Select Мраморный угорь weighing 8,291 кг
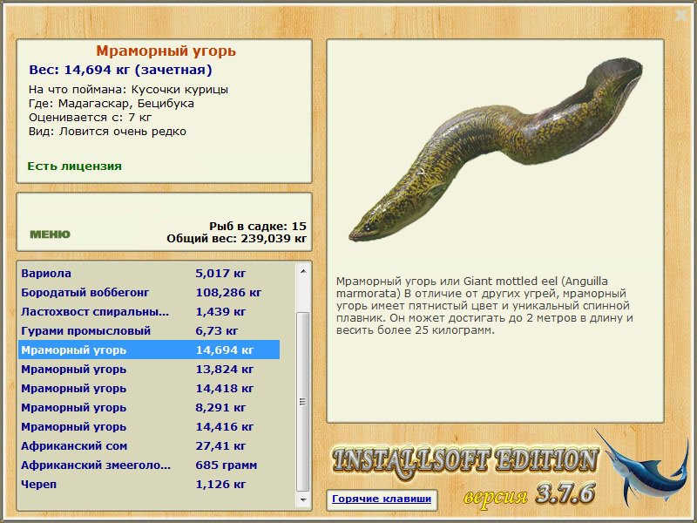 149,407
